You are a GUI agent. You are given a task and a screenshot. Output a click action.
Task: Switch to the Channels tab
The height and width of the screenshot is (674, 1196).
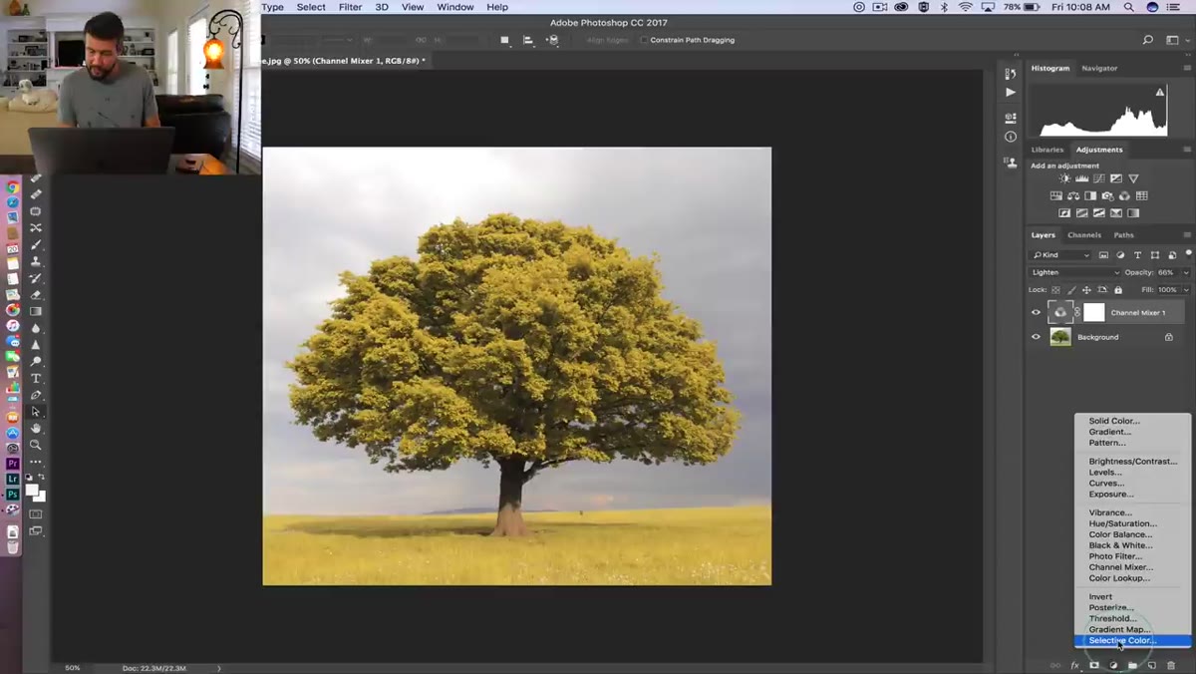[x=1084, y=235]
